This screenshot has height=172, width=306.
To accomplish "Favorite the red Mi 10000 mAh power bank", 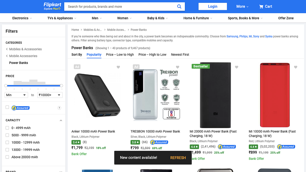I will point(296,67).
